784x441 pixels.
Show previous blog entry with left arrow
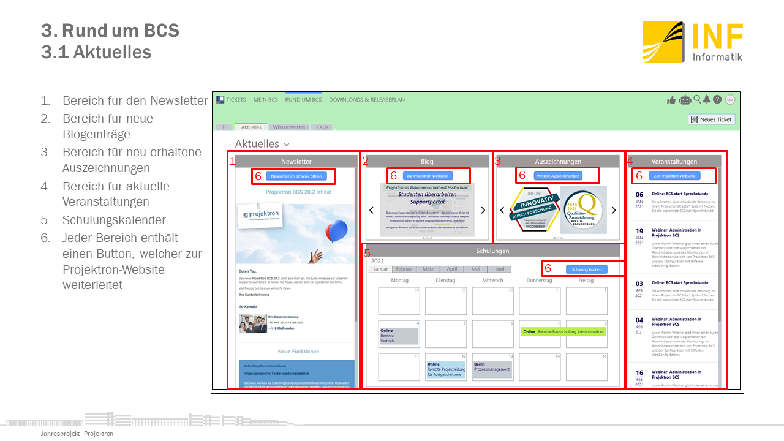[371, 210]
